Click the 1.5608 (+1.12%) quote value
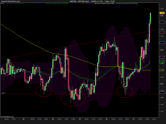The height and width of the screenshot is (124, 166). tap(97, 1)
